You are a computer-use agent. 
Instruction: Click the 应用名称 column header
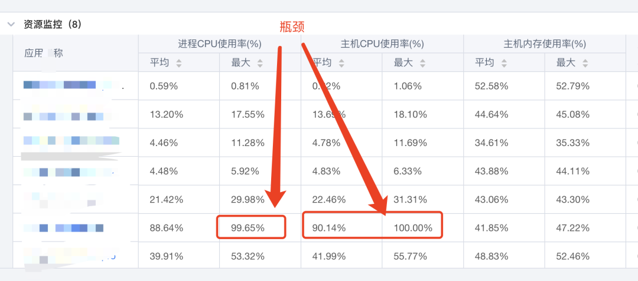point(44,53)
